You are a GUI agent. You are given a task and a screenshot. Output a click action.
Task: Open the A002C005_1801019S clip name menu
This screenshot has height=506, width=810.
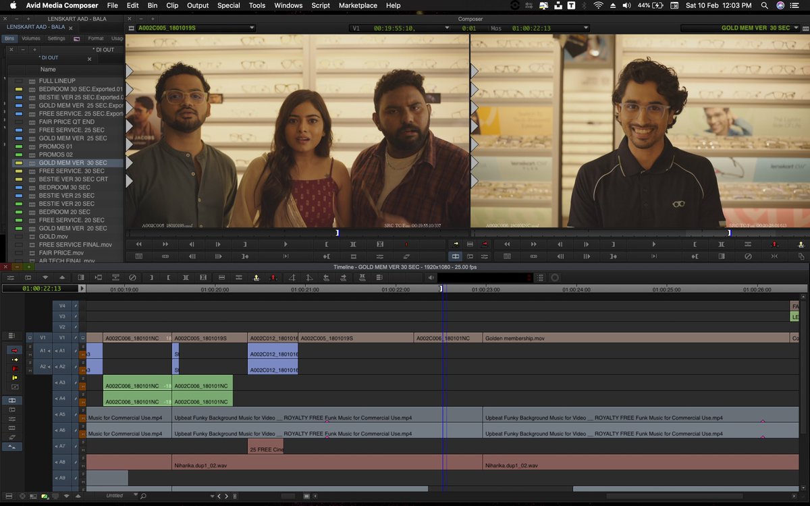252,28
